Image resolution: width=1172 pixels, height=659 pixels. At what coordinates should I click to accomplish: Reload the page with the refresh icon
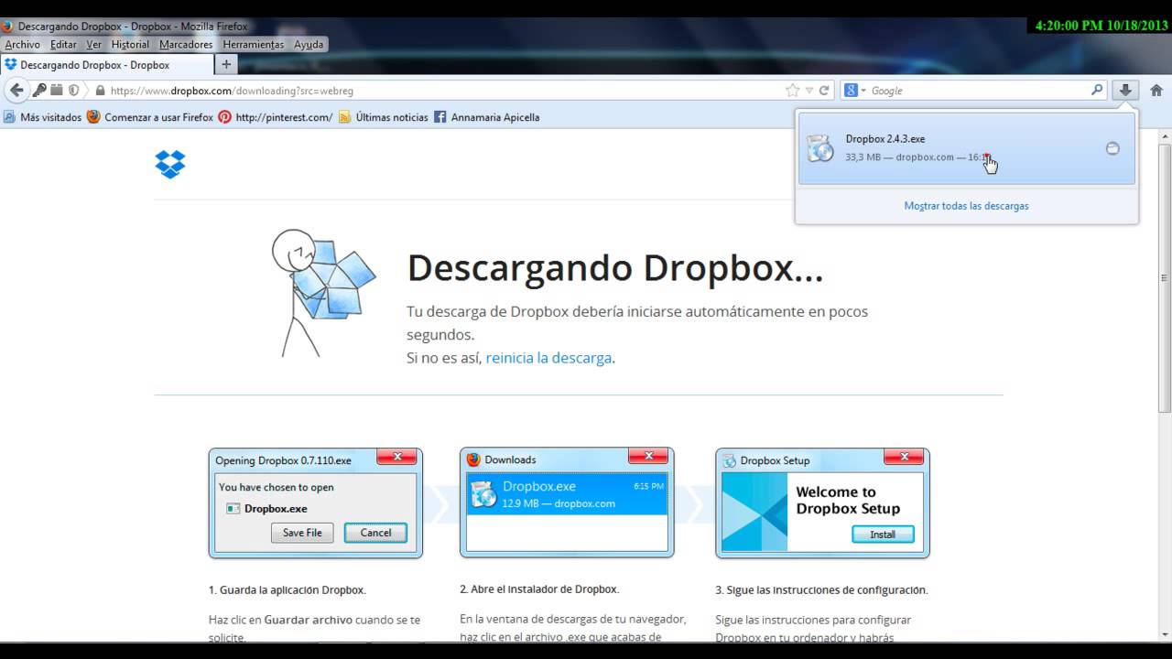[x=824, y=91]
